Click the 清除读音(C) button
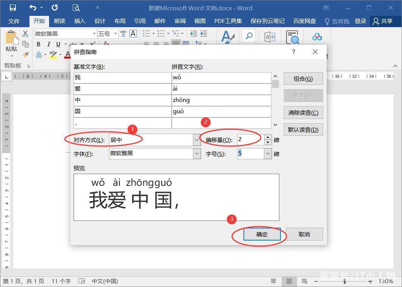Screen dimensions: 402x287 pyautogui.click(x=303, y=113)
